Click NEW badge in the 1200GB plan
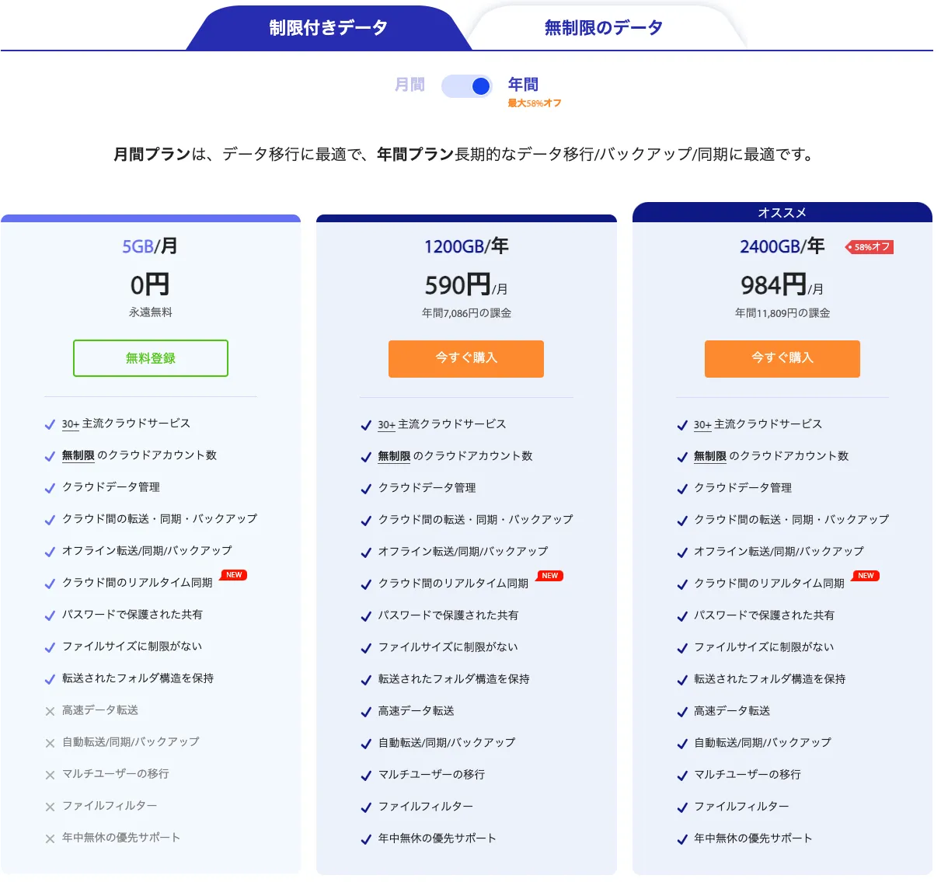The width and height of the screenshot is (941, 882). coord(550,576)
